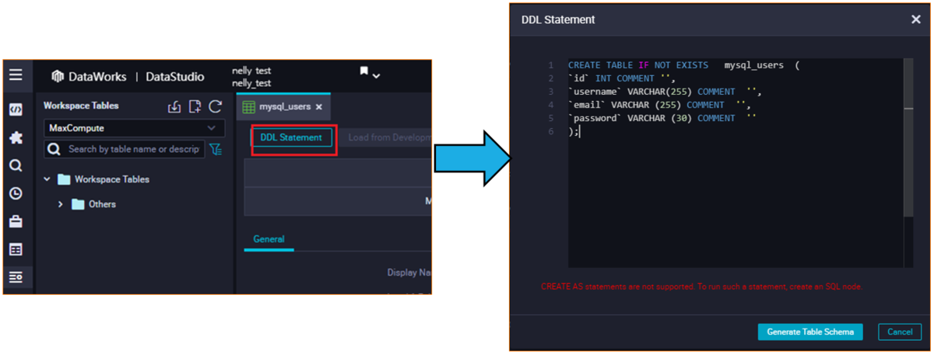
Task: Click the DDL Statement button
Action: pos(291,137)
